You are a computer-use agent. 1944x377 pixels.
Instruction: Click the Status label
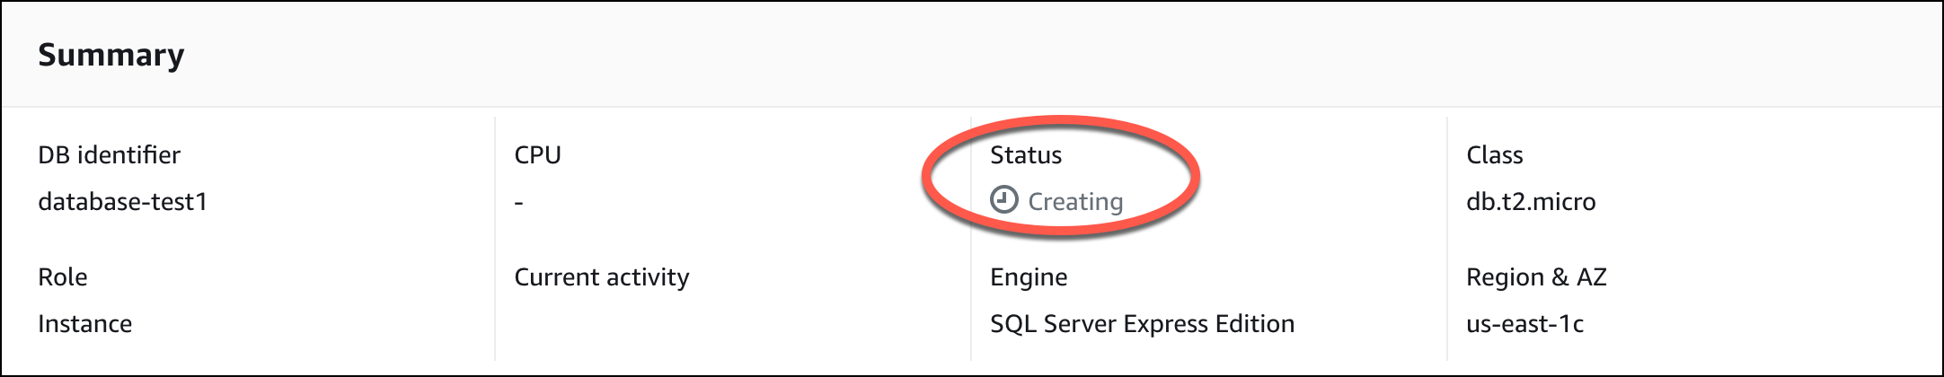point(1026,155)
